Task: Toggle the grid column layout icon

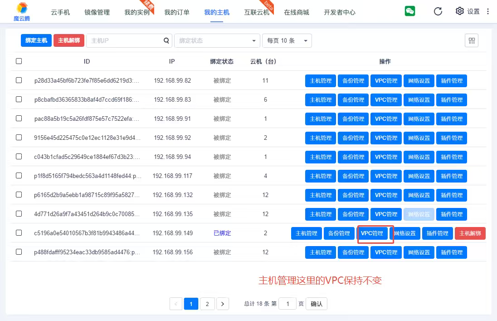Action: click(472, 41)
